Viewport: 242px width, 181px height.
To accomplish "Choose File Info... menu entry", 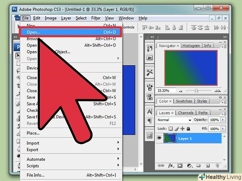I will (71, 175).
